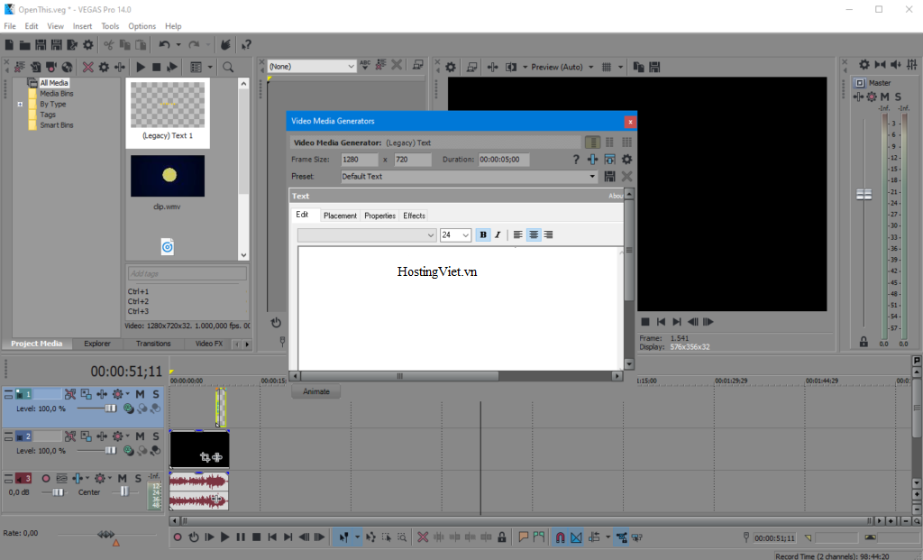
Task: Solo video track 2
Action: click(x=156, y=436)
